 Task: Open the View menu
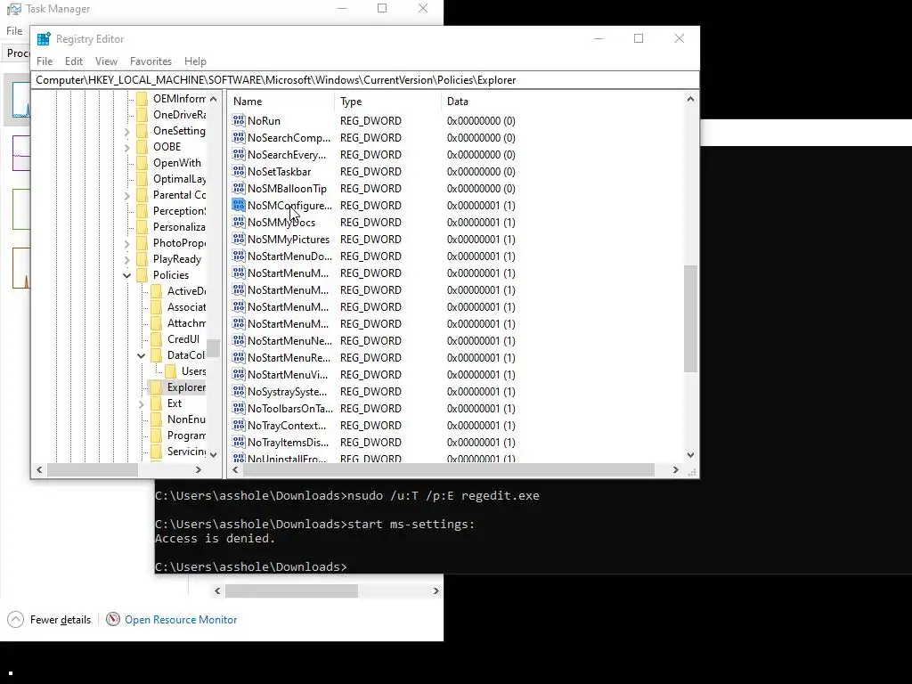[x=106, y=61]
